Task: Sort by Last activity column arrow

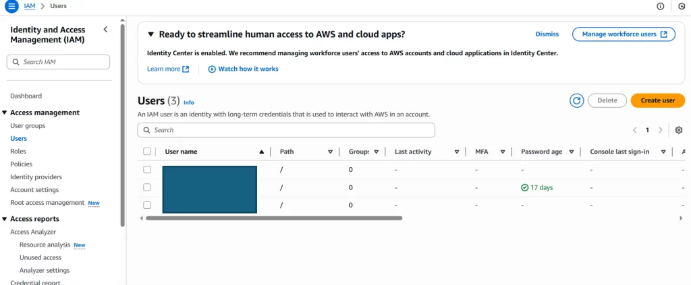Action: click(457, 152)
